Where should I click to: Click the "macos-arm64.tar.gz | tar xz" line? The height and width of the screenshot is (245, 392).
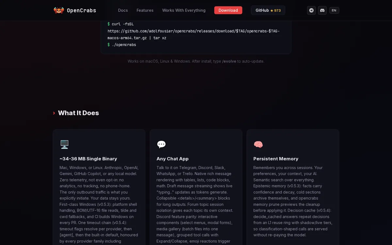pyautogui.click(x=137, y=38)
